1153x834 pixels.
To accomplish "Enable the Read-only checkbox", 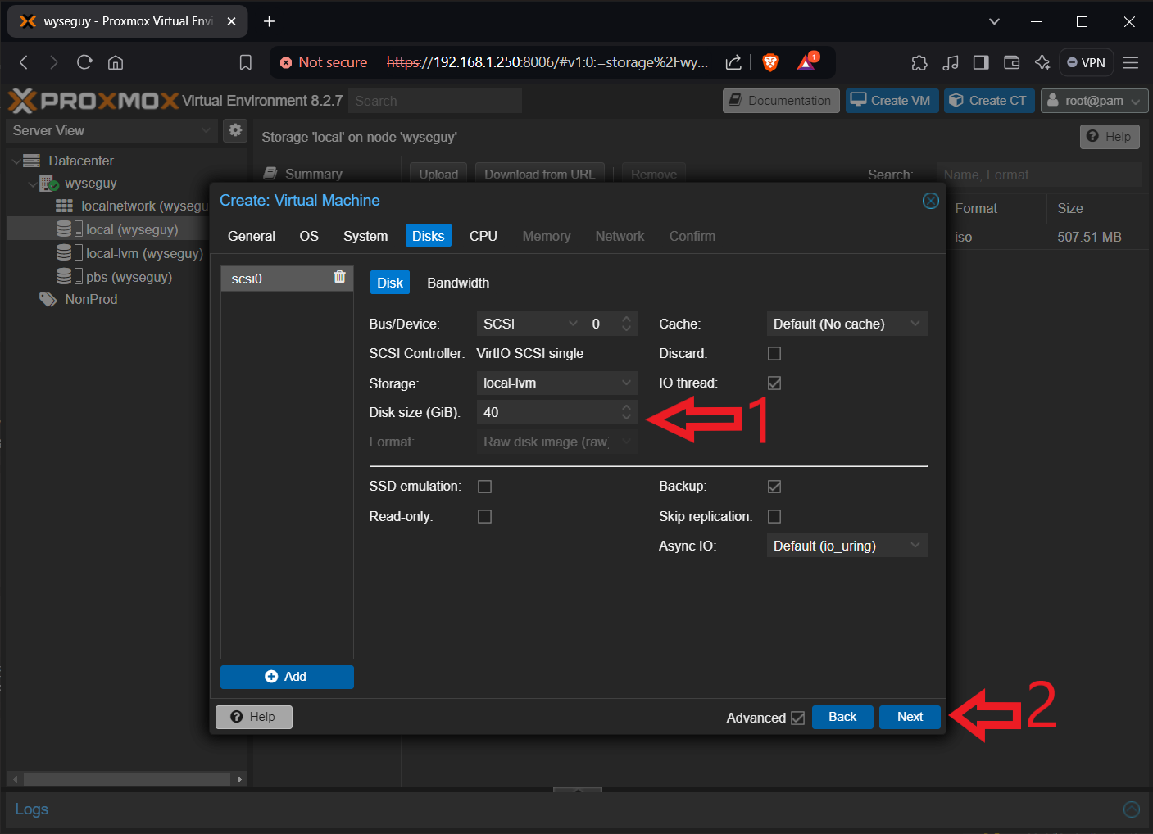I will pyautogui.click(x=485, y=516).
